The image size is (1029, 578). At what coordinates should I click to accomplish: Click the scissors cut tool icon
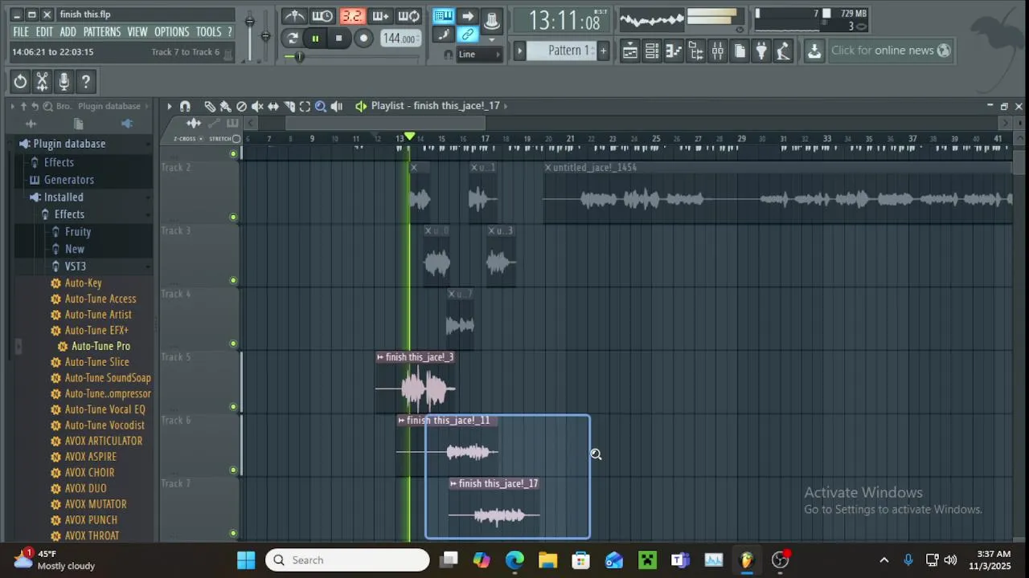click(x=42, y=81)
